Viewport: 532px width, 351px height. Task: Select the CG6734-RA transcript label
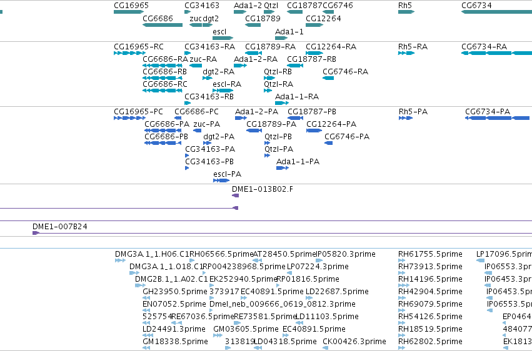click(x=484, y=46)
